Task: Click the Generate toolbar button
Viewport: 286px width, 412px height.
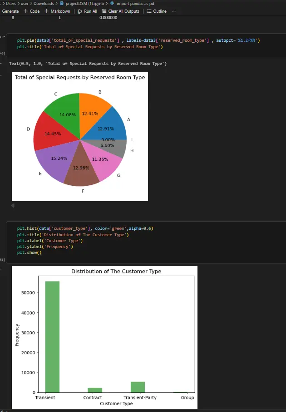Action: tap(10, 11)
